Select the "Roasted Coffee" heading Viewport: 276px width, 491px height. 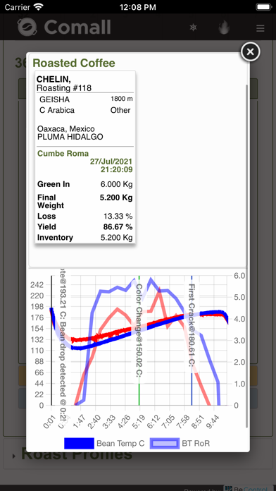[74, 63]
